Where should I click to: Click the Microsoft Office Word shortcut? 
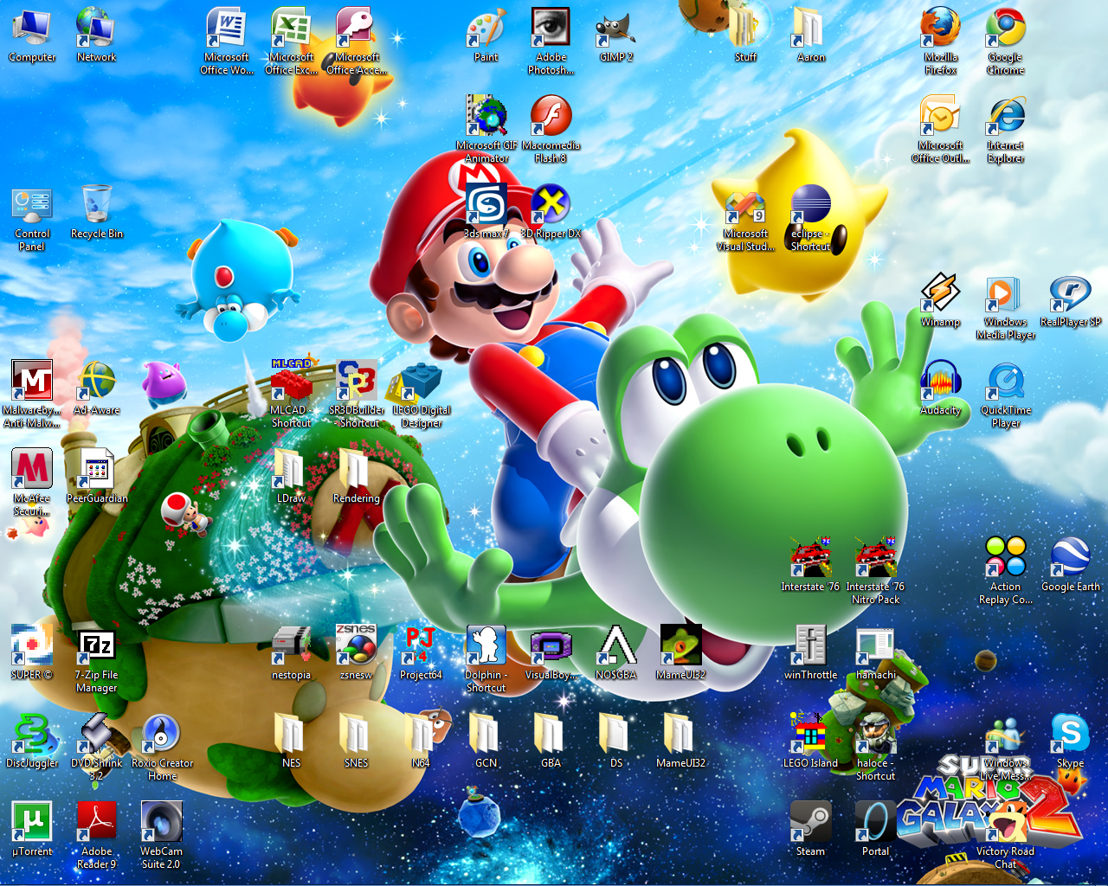click(226, 29)
